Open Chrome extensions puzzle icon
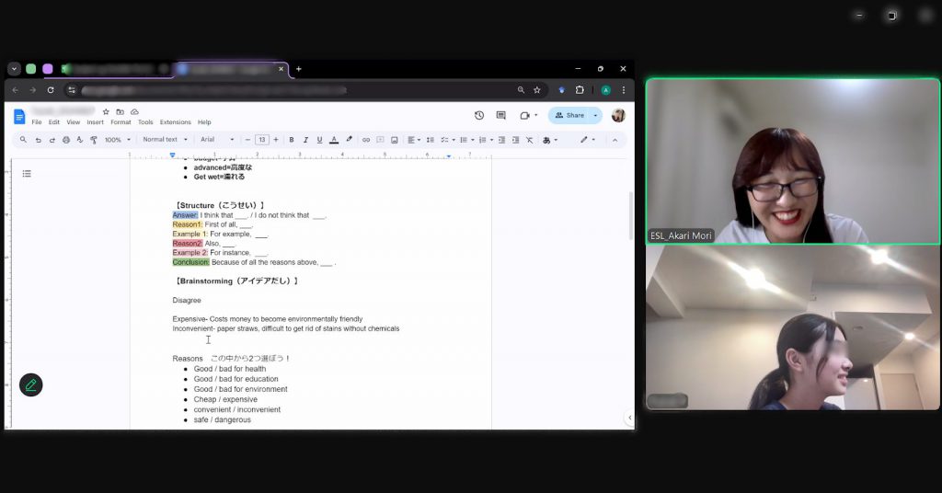The image size is (942, 493). (x=580, y=90)
